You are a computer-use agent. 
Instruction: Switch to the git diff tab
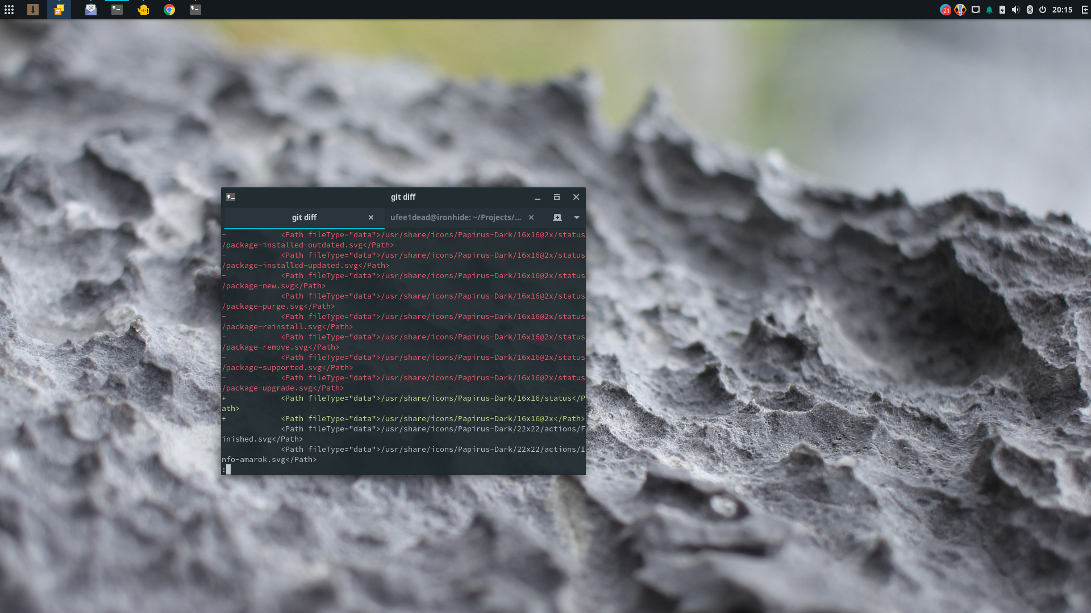coord(305,217)
